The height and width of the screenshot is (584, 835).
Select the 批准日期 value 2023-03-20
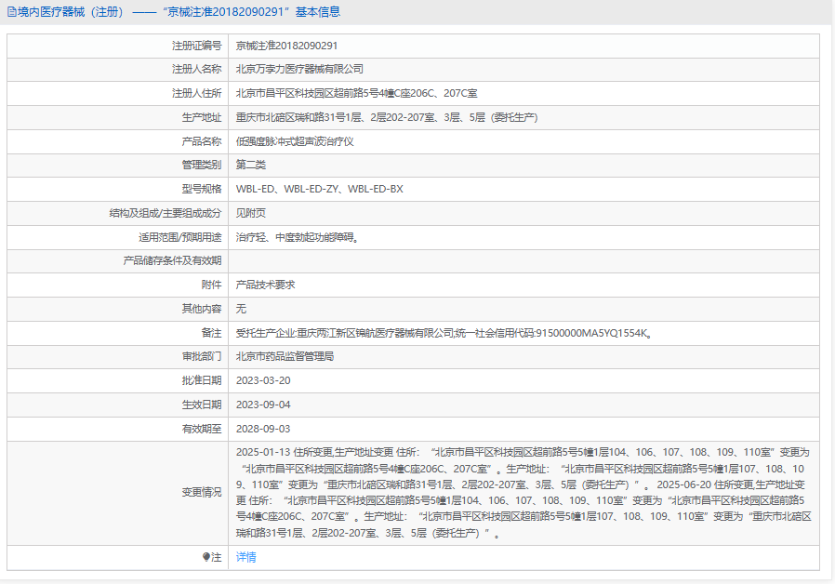(x=263, y=380)
